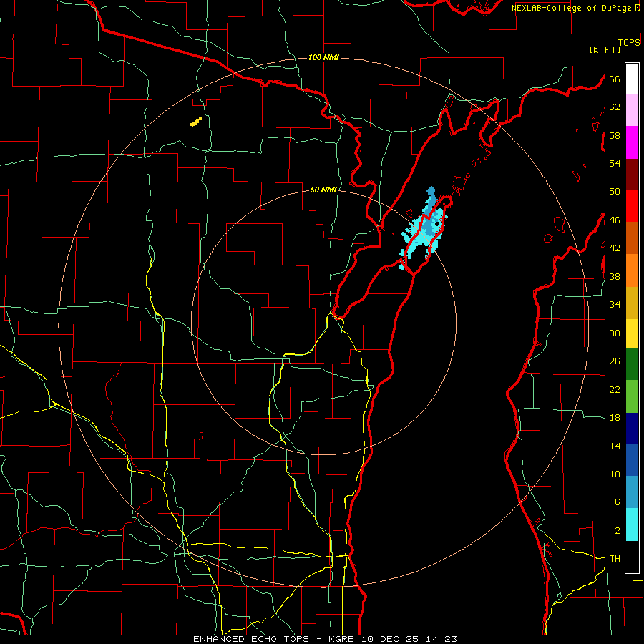The image size is (644, 644).
Task: Click the 50 NMI range ring label
Action: pyautogui.click(x=323, y=190)
